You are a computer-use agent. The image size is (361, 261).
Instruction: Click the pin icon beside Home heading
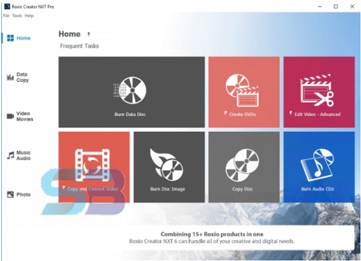pos(88,34)
